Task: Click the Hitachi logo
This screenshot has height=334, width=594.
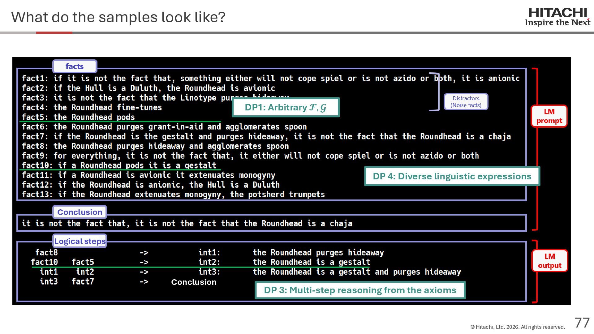Action: click(557, 13)
